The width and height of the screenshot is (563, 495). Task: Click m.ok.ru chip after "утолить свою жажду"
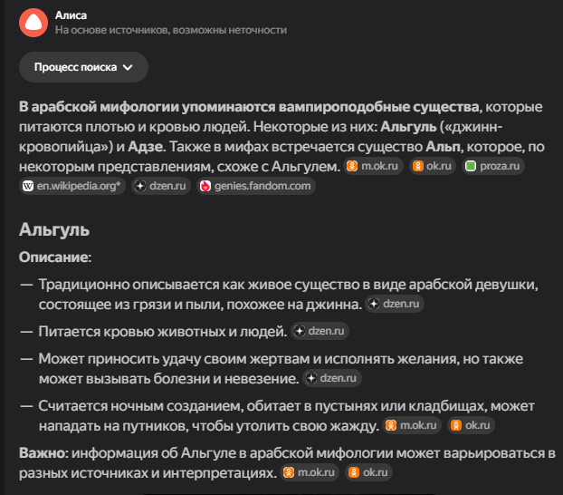[412, 425]
